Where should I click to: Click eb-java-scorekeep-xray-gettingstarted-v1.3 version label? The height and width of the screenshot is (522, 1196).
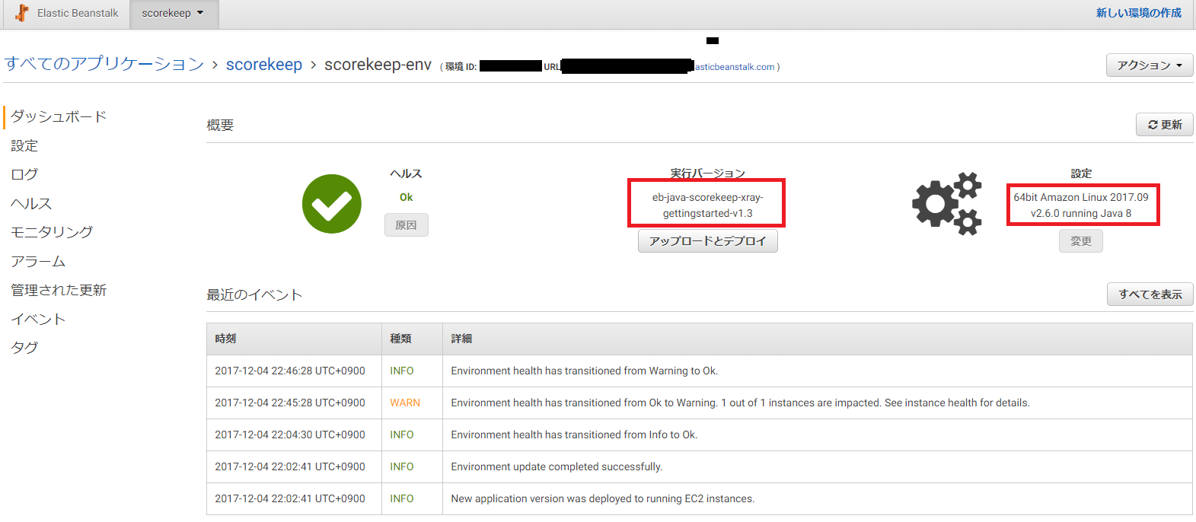(x=708, y=205)
